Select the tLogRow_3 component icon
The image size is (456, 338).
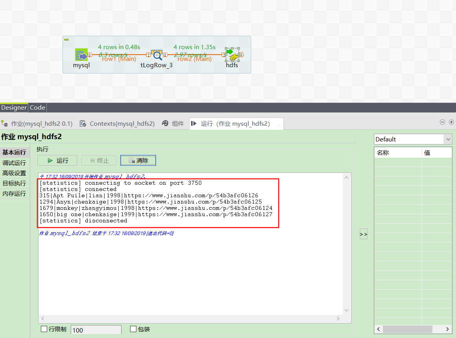(156, 55)
